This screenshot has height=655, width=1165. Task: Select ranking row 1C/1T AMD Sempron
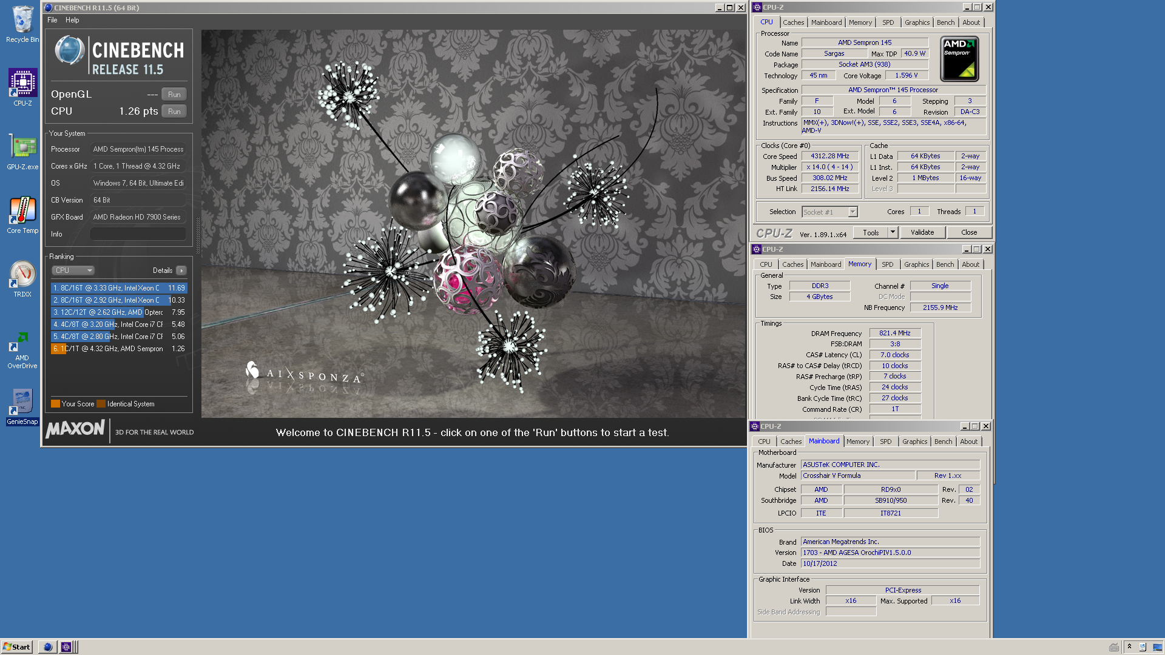click(x=119, y=349)
